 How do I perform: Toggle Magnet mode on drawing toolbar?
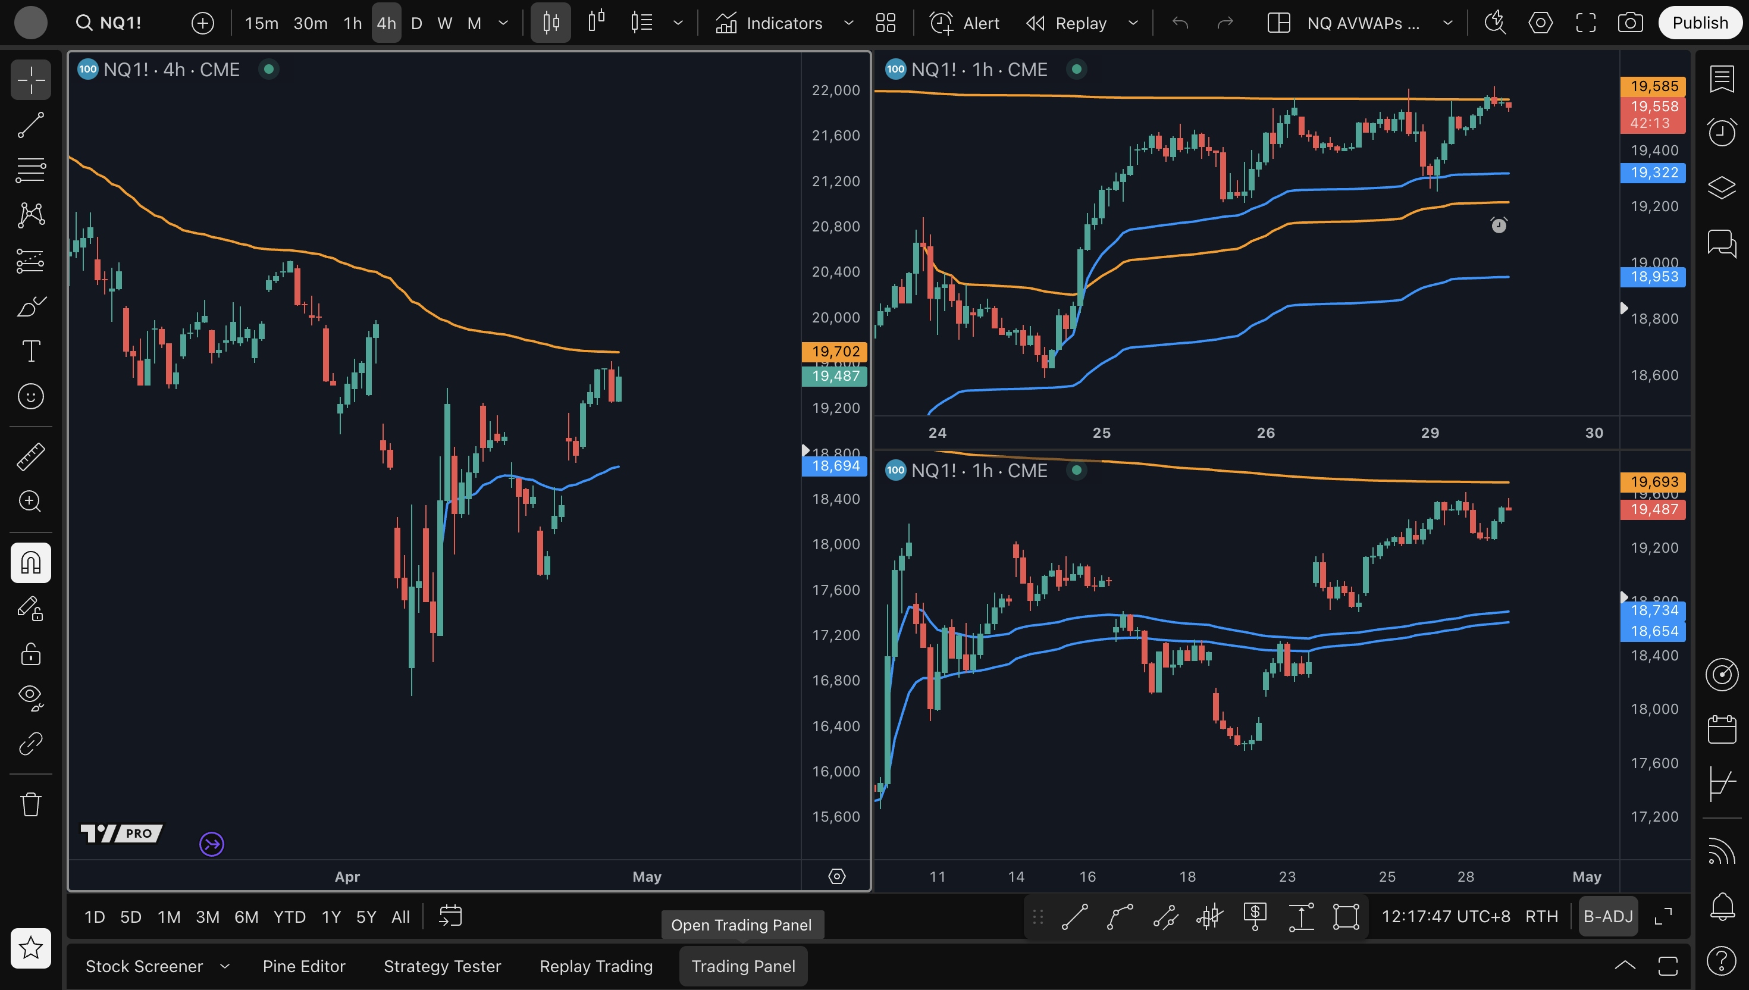(30, 562)
